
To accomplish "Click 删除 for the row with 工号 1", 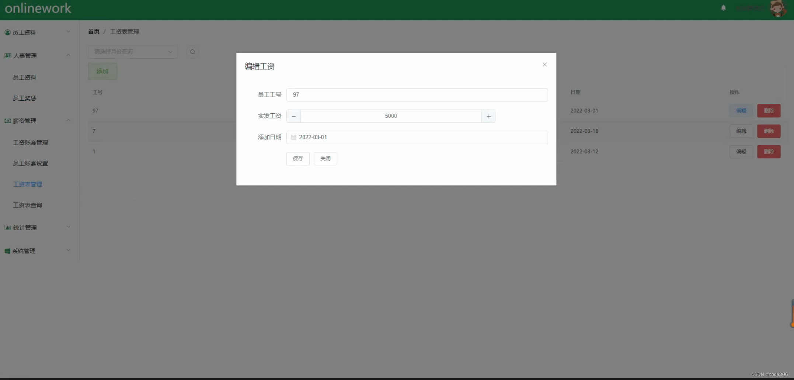I will pyautogui.click(x=769, y=152).
